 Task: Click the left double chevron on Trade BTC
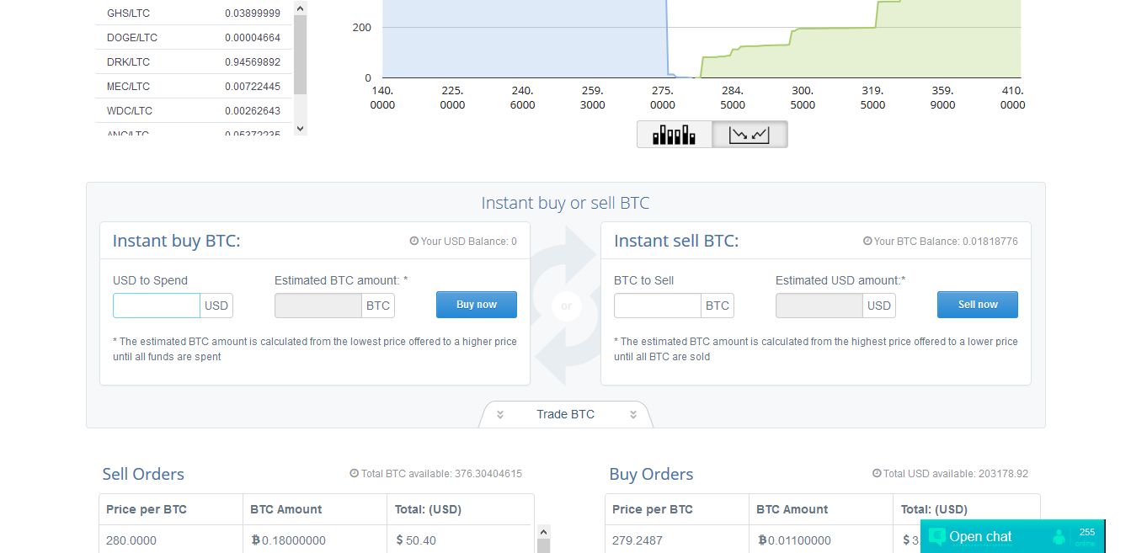(500, 414)
